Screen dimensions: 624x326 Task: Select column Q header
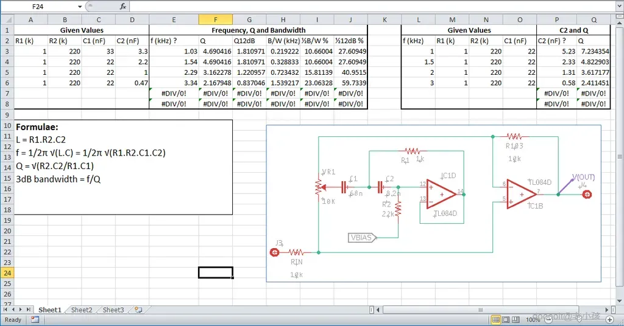594,19
